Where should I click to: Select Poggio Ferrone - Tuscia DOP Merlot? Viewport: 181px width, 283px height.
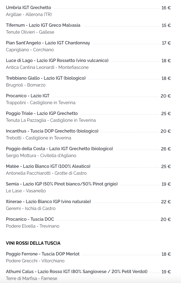43,254
